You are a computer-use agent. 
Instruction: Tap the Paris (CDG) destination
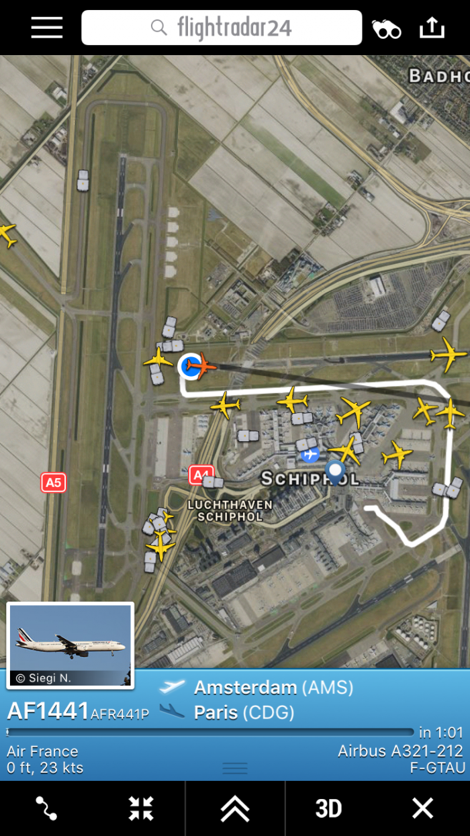[x=244, y=712]
